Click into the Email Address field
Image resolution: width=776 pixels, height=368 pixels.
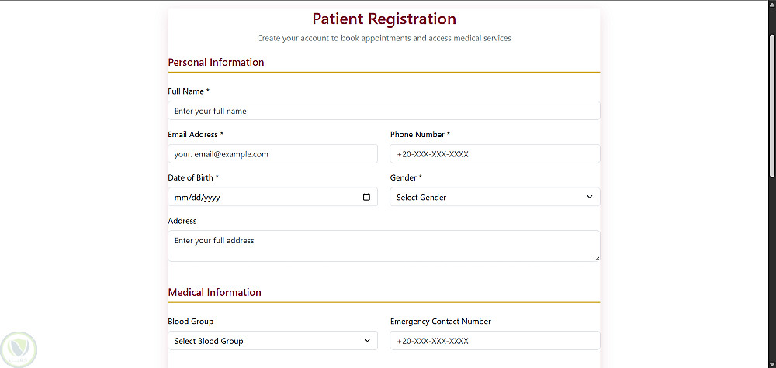[x=272, y=153]
